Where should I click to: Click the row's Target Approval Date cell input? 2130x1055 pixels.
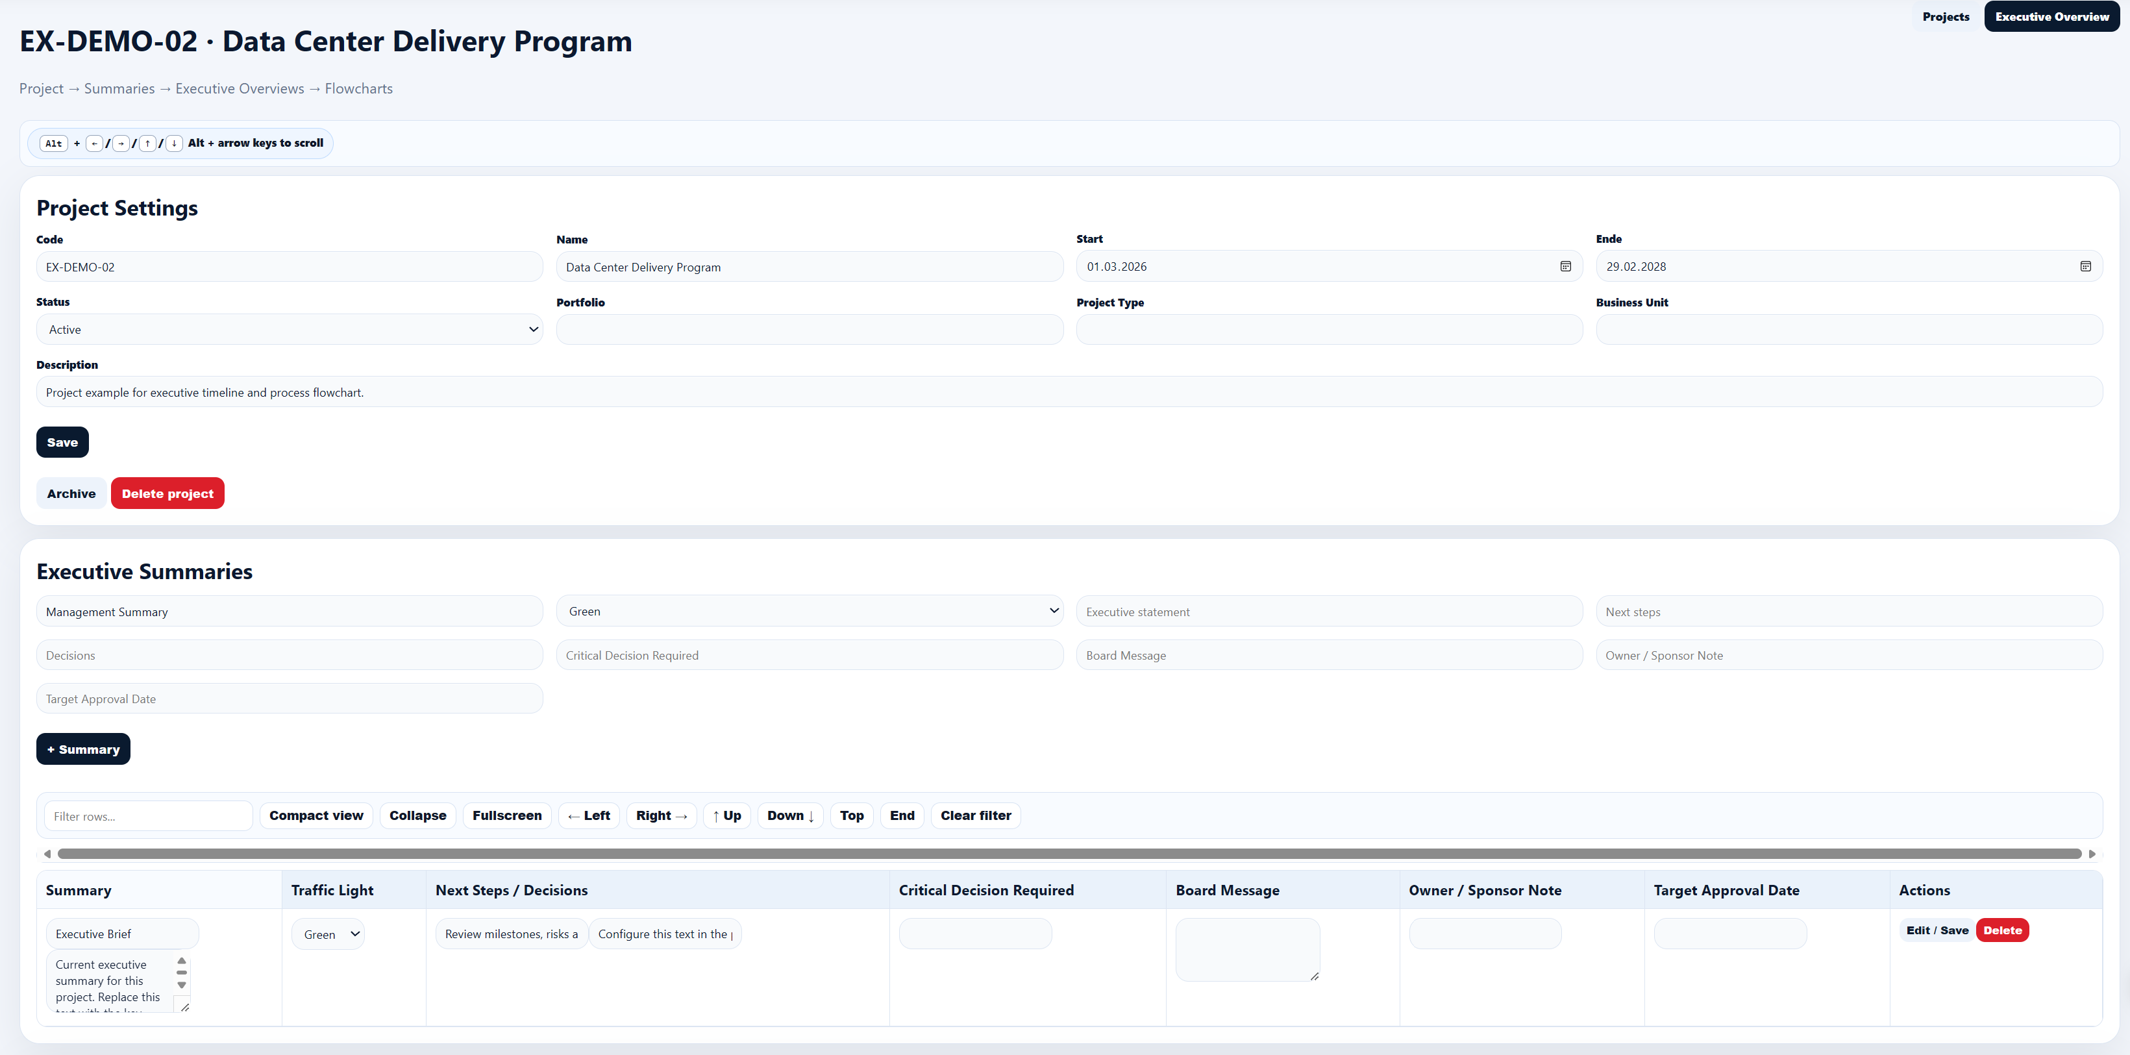point(1730,934)
